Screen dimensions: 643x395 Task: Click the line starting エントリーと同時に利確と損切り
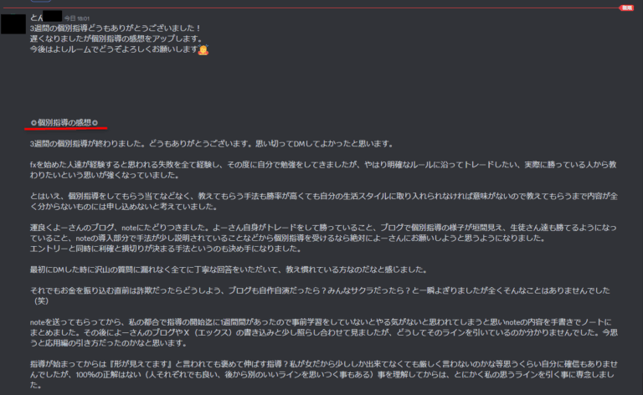[167, 249]
